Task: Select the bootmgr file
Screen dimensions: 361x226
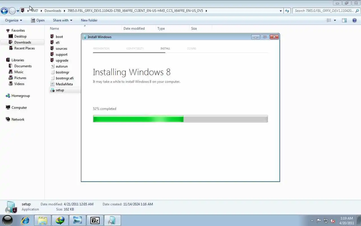Action: [62, 72]
